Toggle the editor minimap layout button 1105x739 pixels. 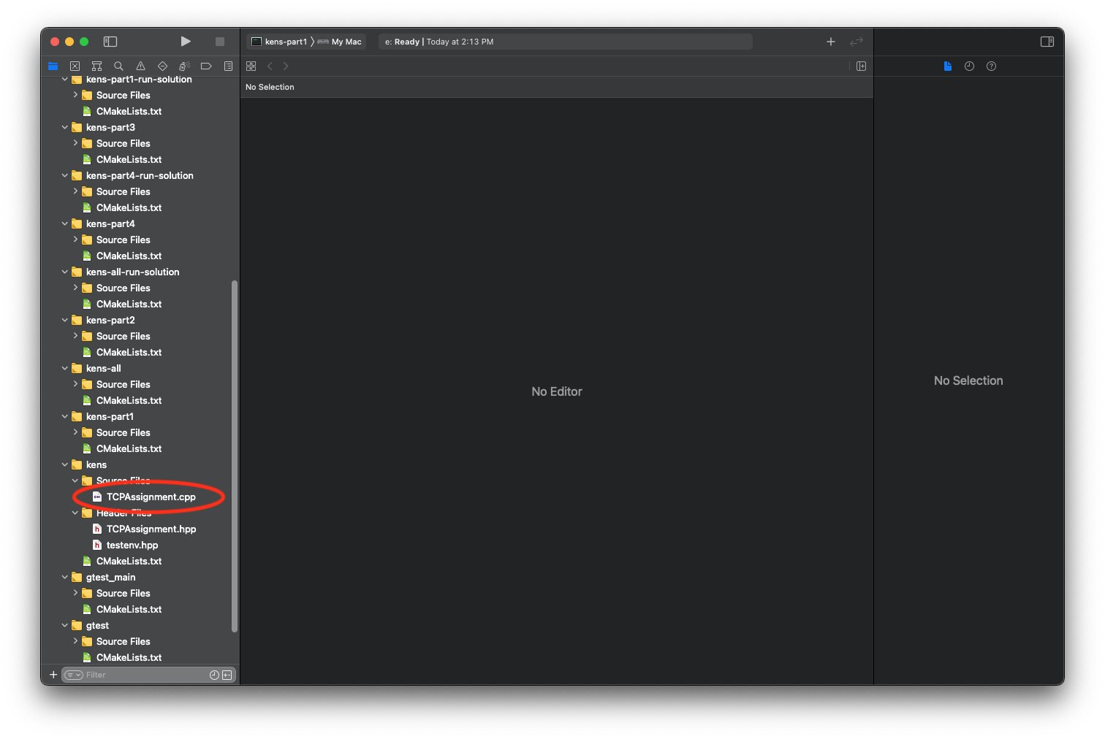pyautogui.click(x=861, y=66)
